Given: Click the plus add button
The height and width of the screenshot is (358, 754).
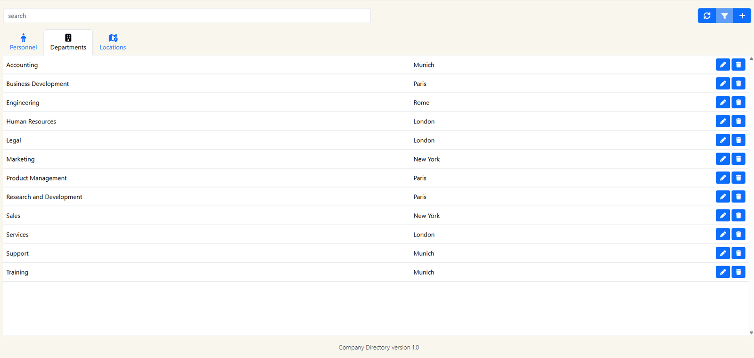Looking at the screenshot, I should pos(742,16).
